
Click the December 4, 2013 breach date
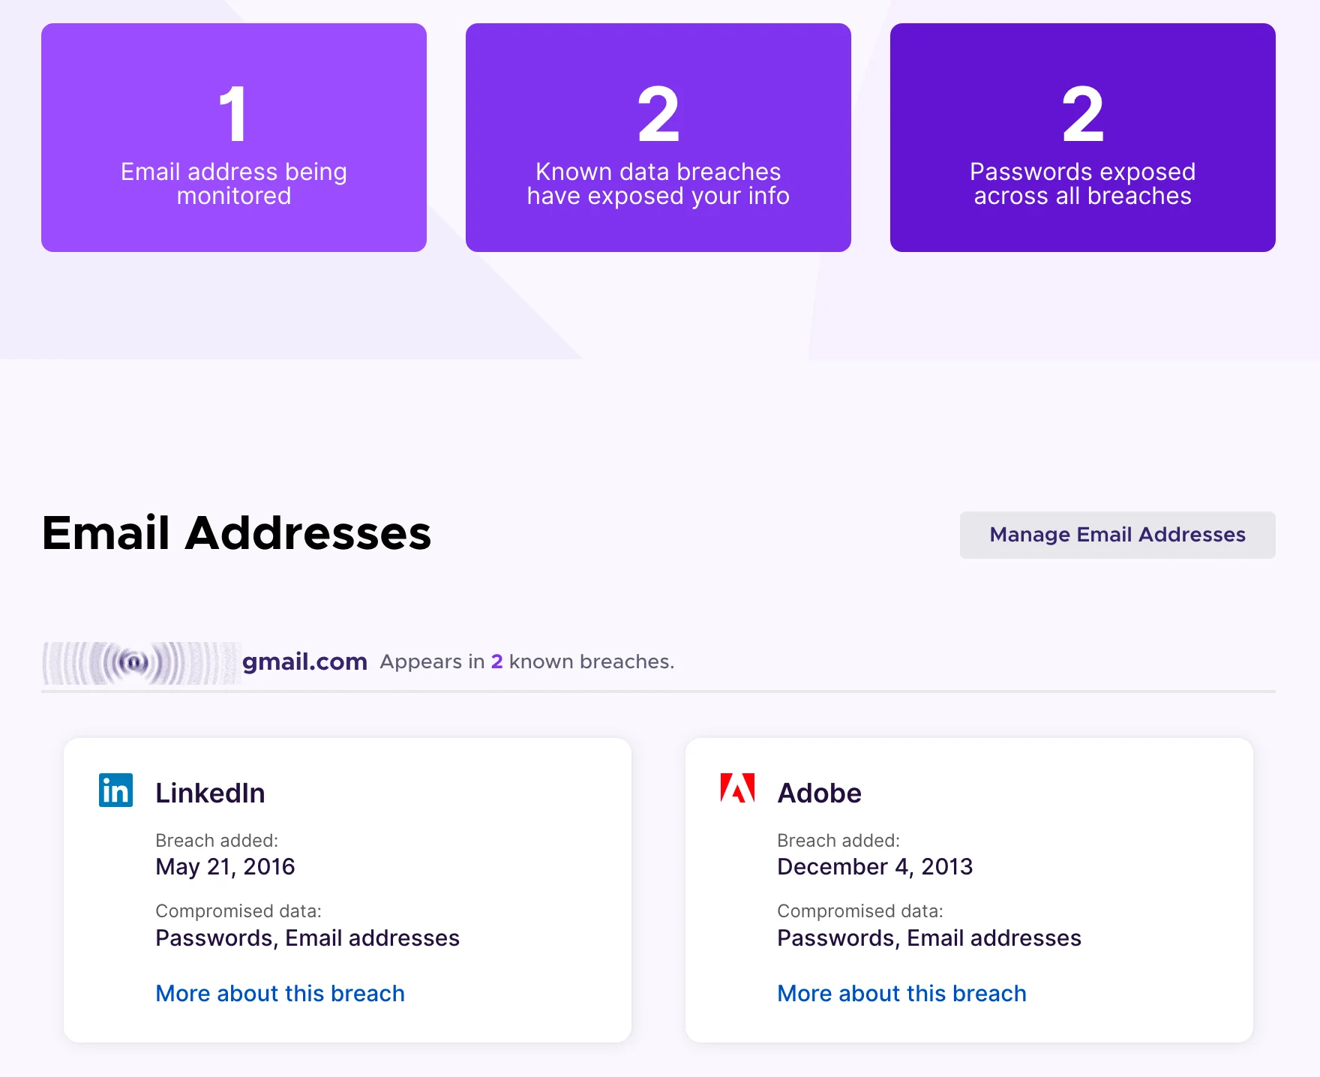pos(874,866)
